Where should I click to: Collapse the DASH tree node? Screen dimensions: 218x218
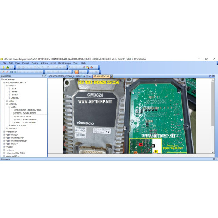[7, 85]
